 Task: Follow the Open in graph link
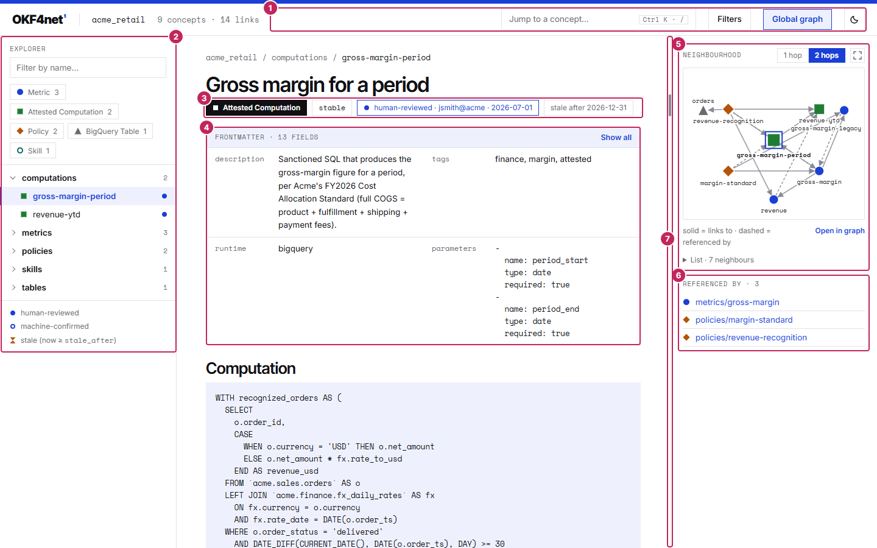(x=840, y=231)
